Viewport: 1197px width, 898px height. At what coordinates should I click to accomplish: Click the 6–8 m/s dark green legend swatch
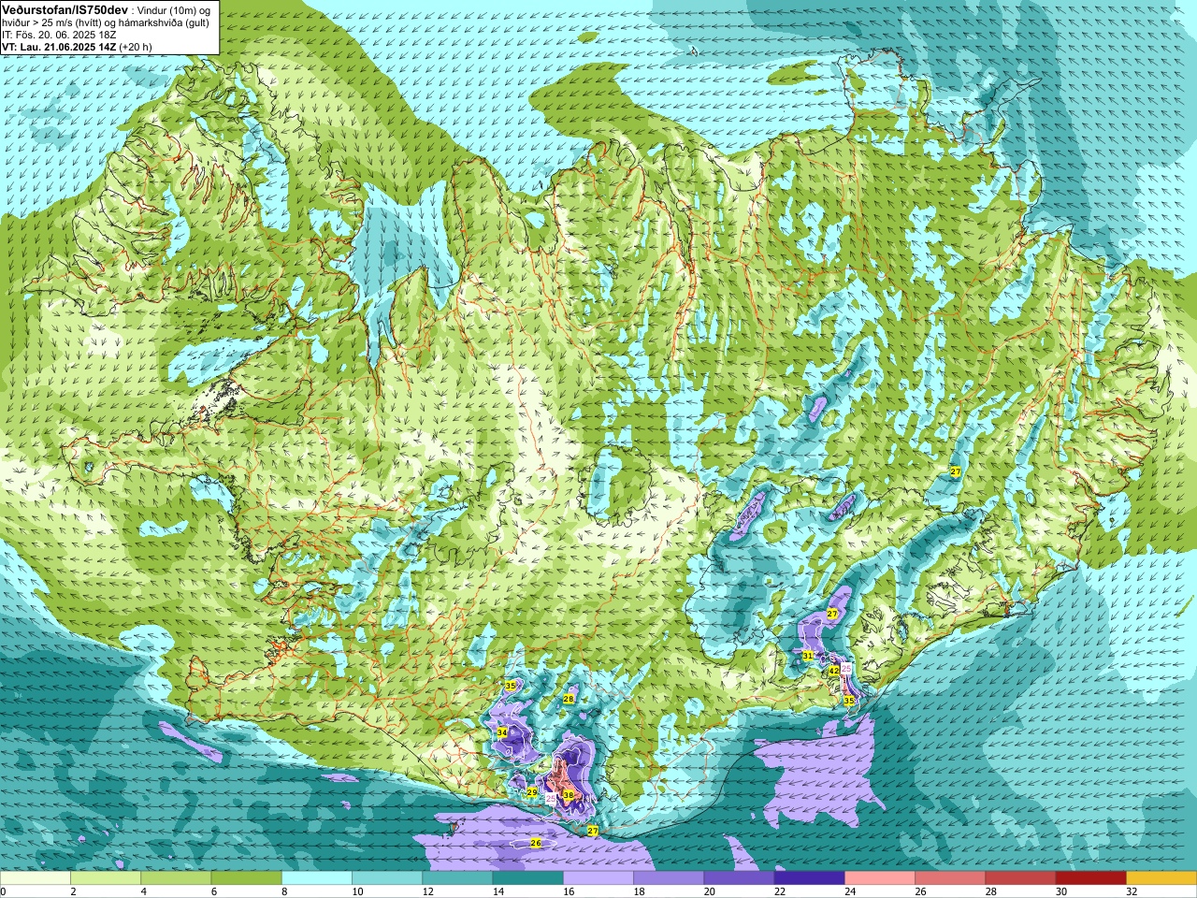pos(246,878)
